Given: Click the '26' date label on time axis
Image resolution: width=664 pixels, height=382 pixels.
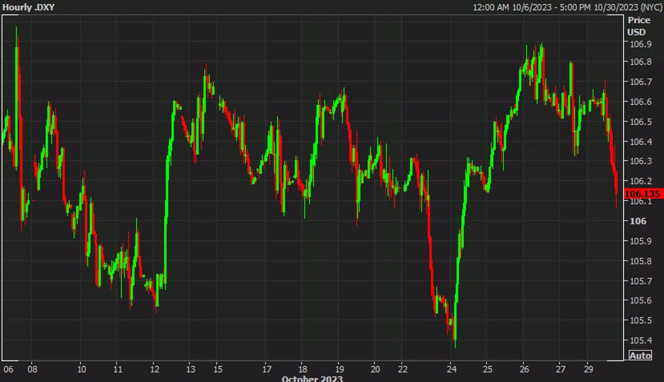Looking at the screenshot, I should pyautogui.click(x=524, y=369).
